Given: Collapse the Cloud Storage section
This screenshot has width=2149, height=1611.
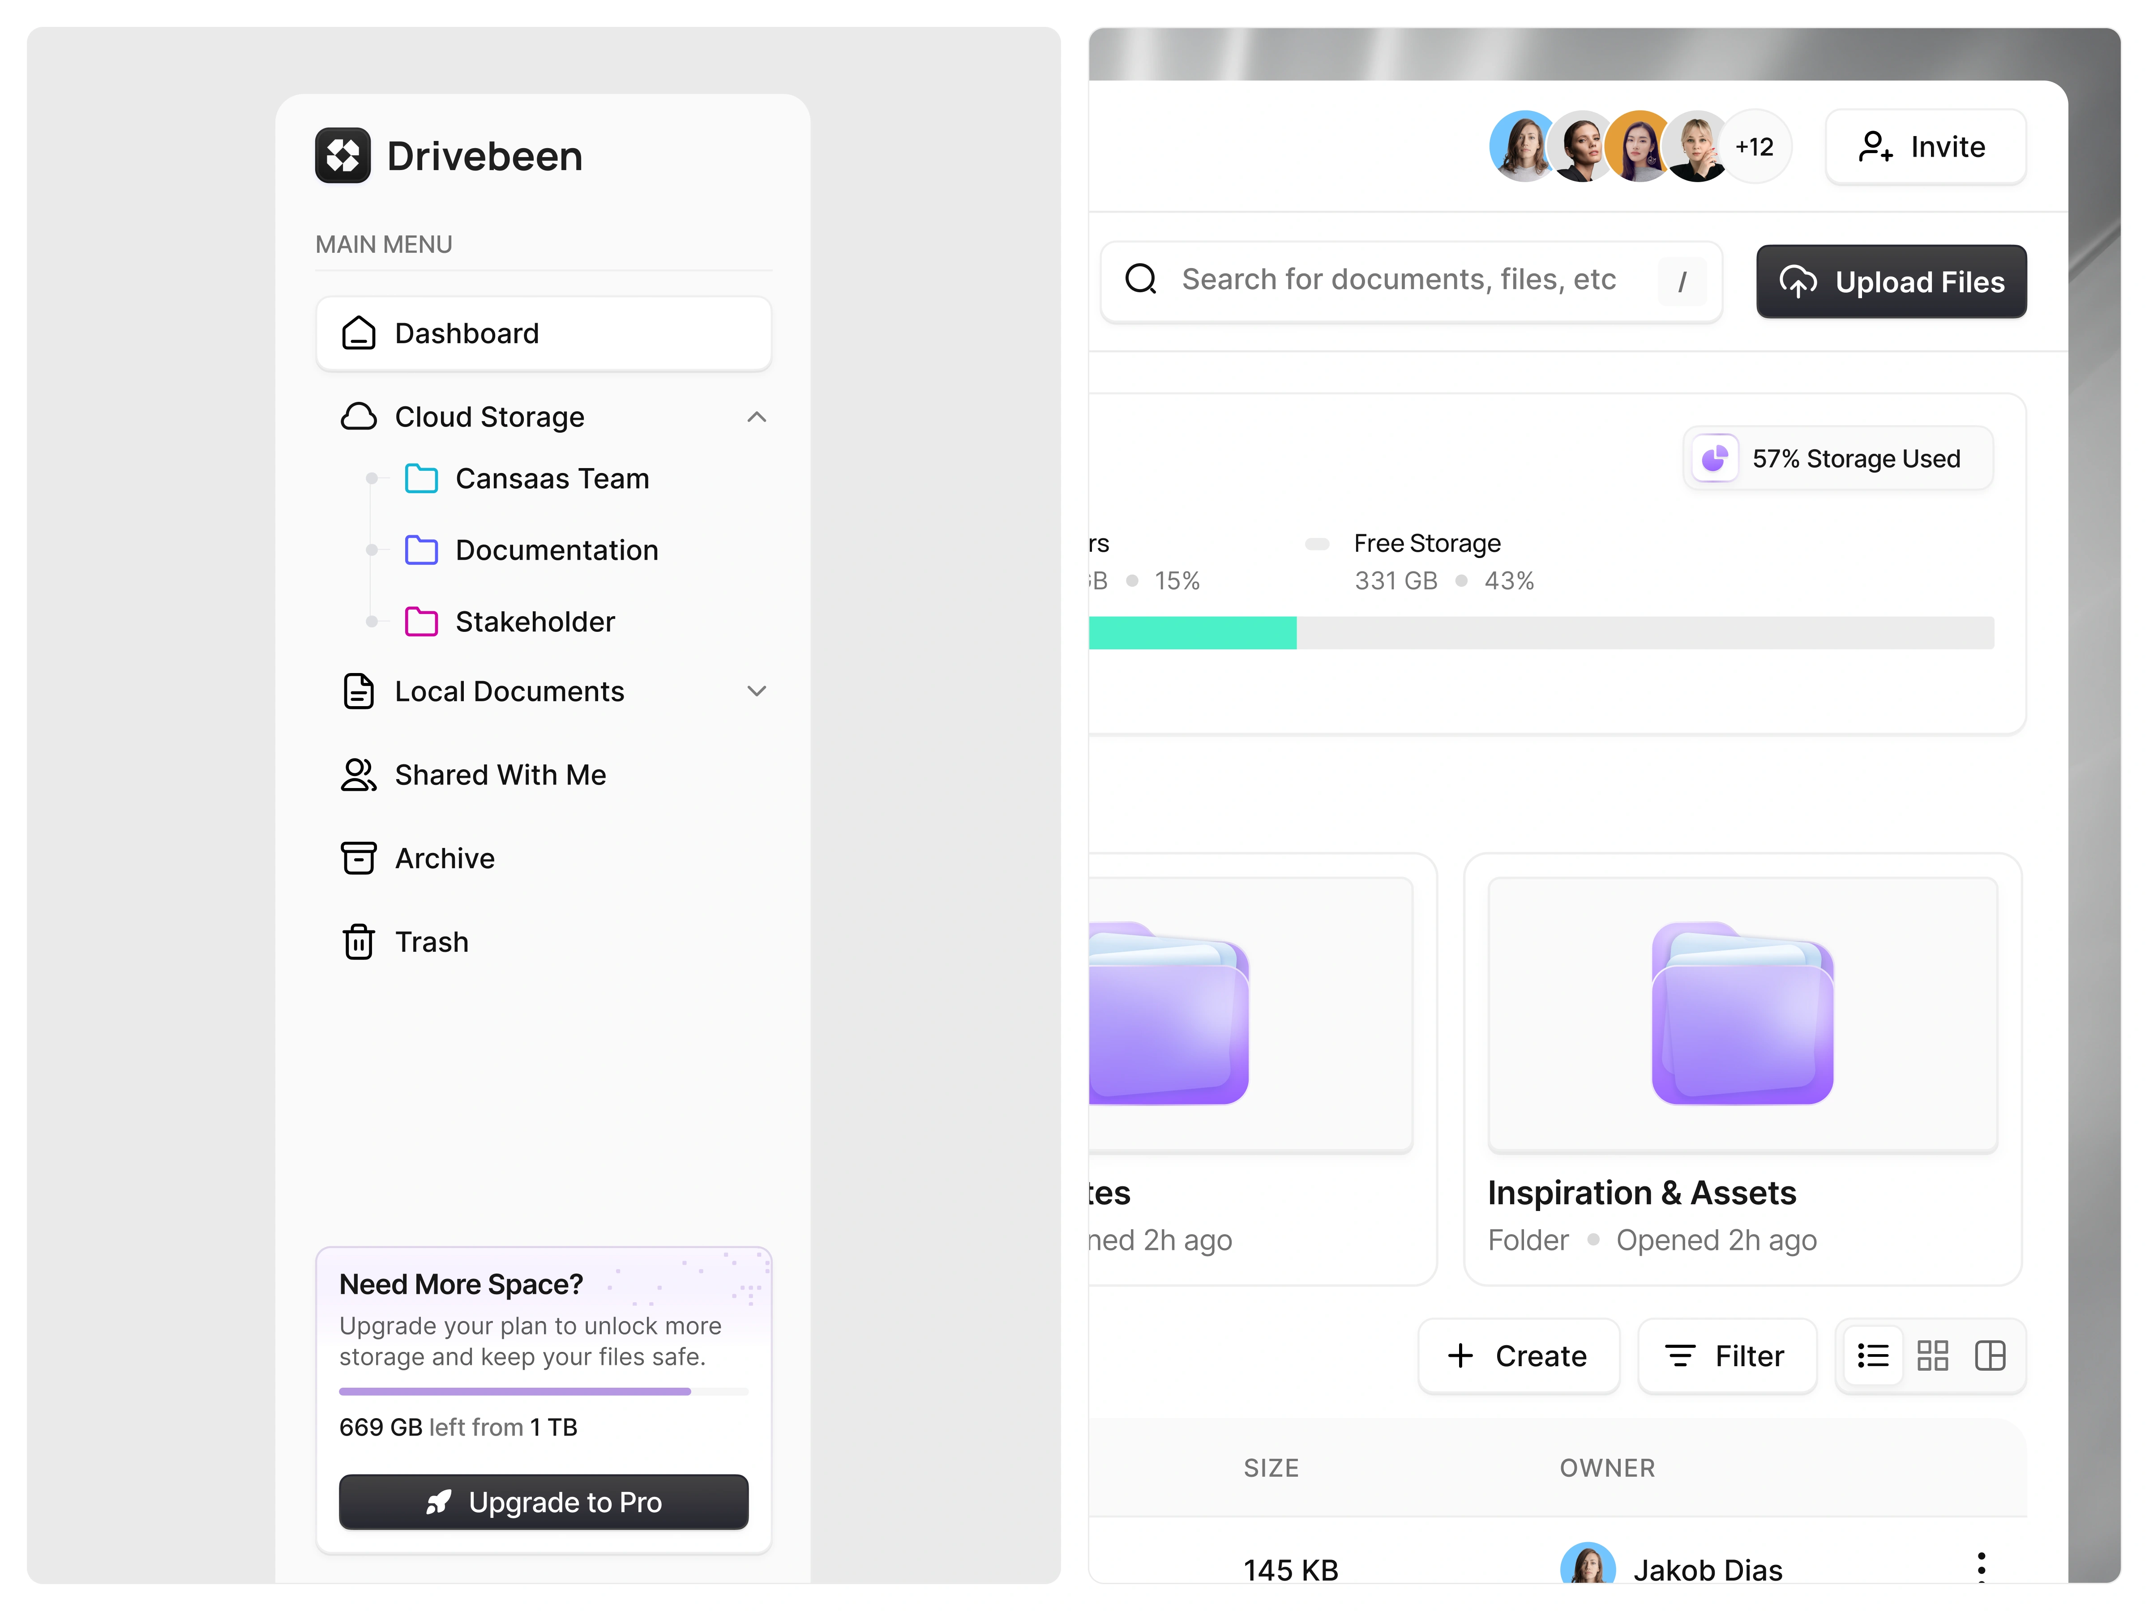Looking at the screenshot, I should tap(757, 418).
